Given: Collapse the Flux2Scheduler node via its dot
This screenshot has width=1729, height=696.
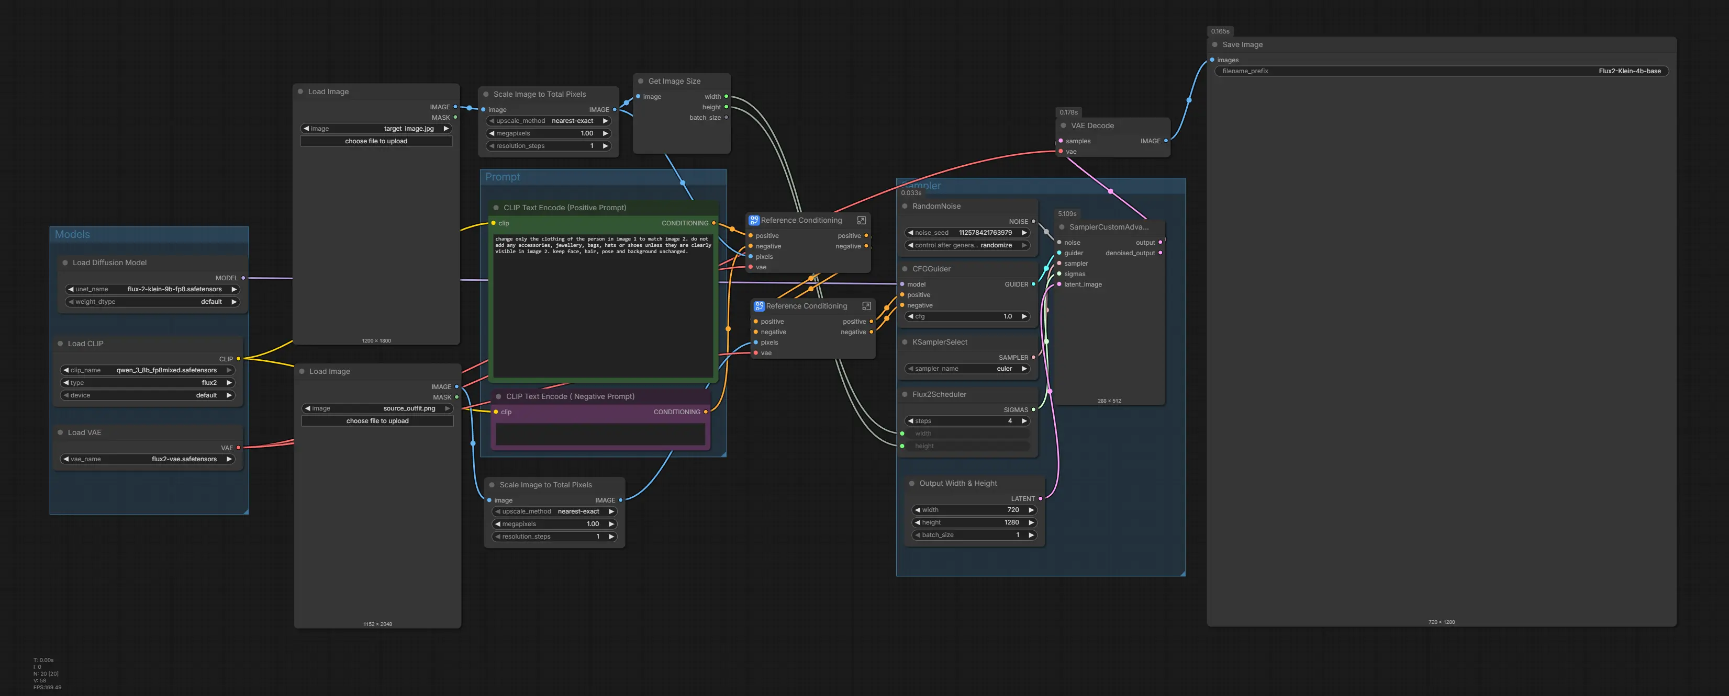Looking at the screenshot, I should point(905,394).
